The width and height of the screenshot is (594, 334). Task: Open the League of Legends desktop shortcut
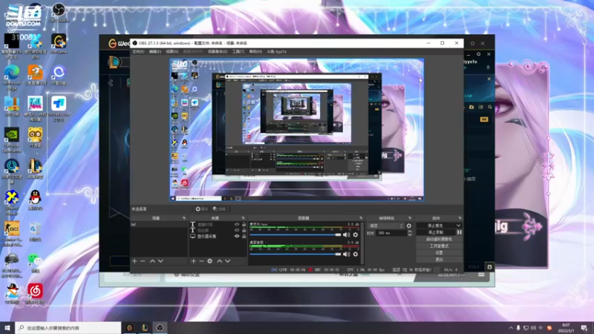[35, 169]
